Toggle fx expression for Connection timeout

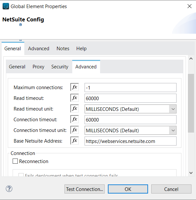point(75,119)
